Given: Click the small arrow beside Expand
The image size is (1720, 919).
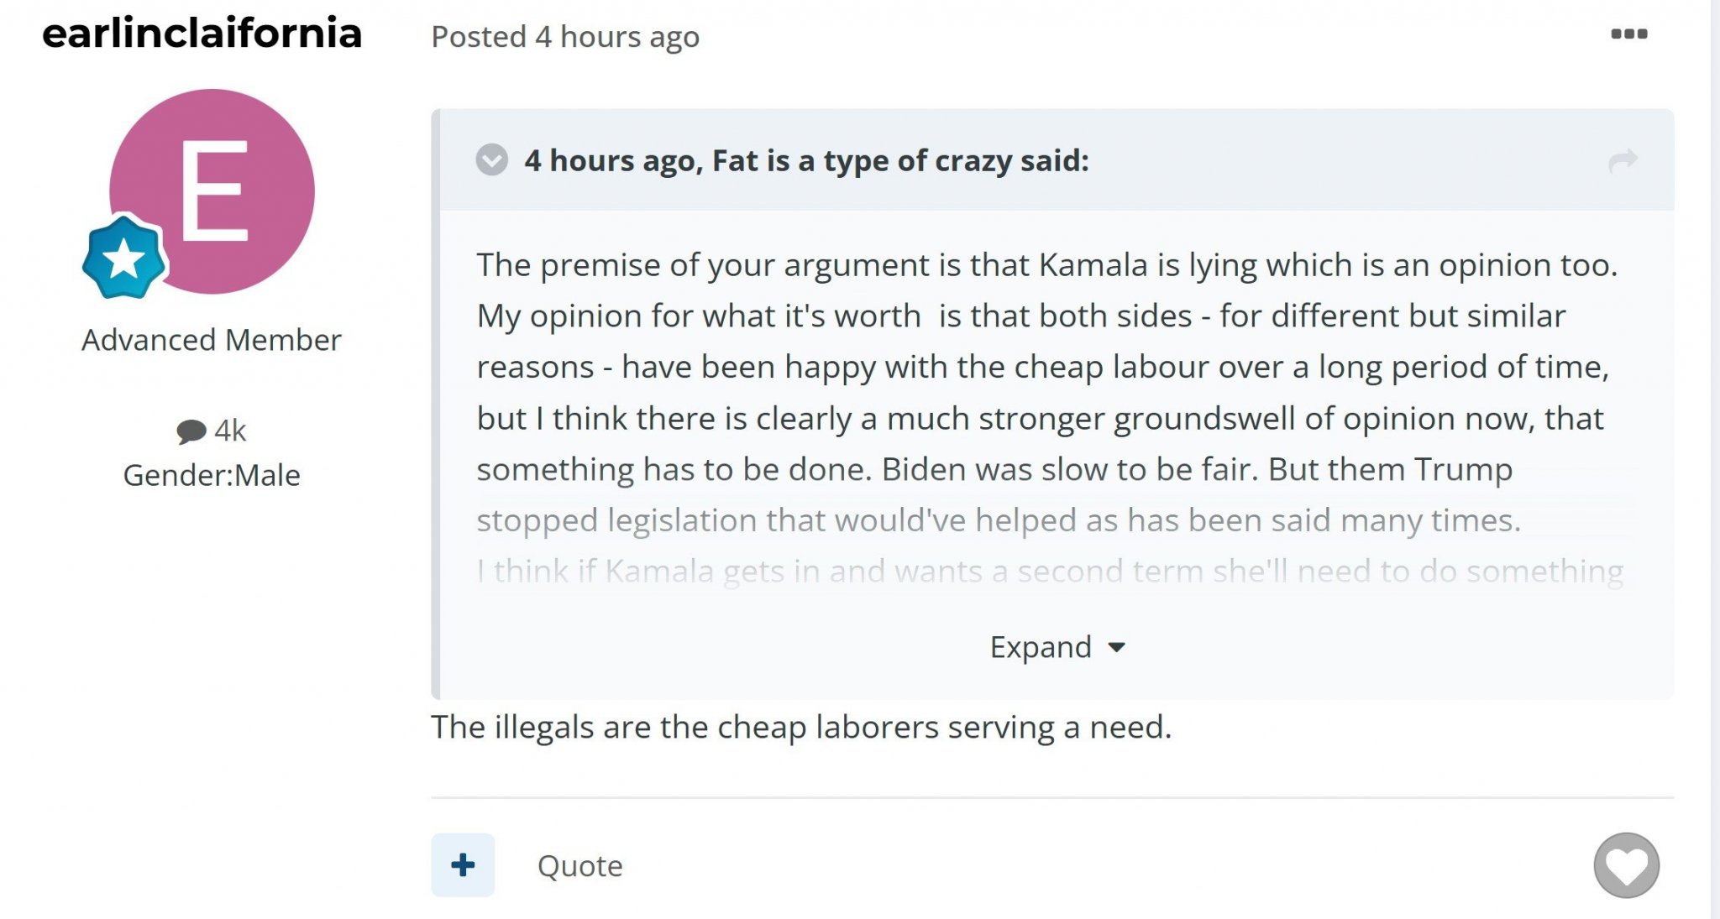Looking at the screenshot, I should [x=1116, y=648].
